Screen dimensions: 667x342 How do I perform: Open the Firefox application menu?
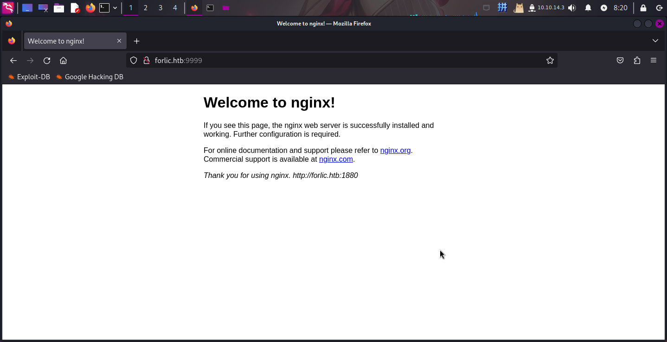(654, 60)
